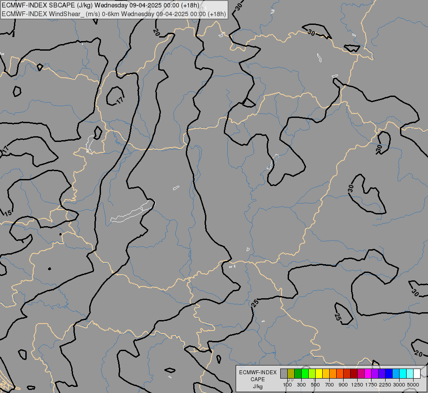Choose the bright magenta legend swatch
The height and width of the screenshot is (393, 428).
368,373
